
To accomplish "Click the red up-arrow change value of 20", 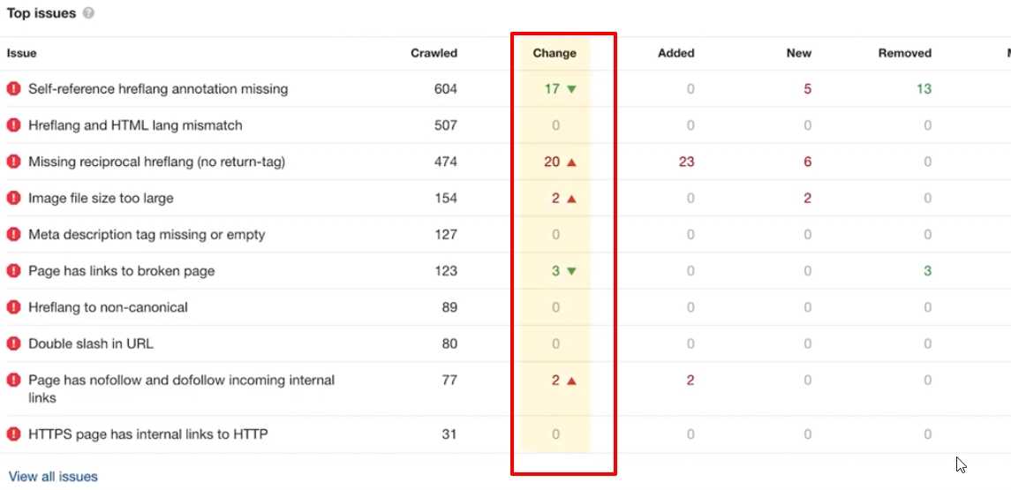I will click(560, 162).
